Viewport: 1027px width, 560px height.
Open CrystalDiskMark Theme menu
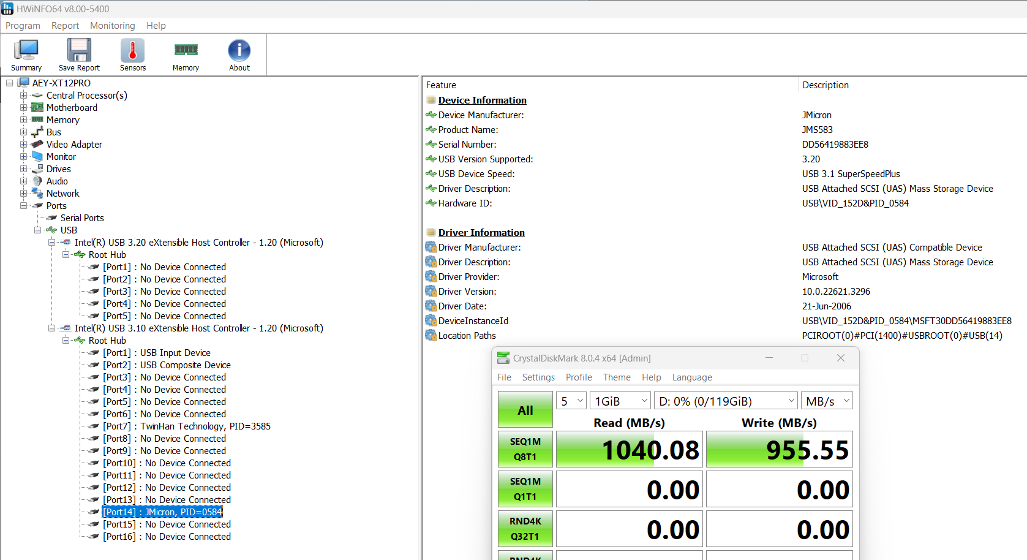coord(617,377)
